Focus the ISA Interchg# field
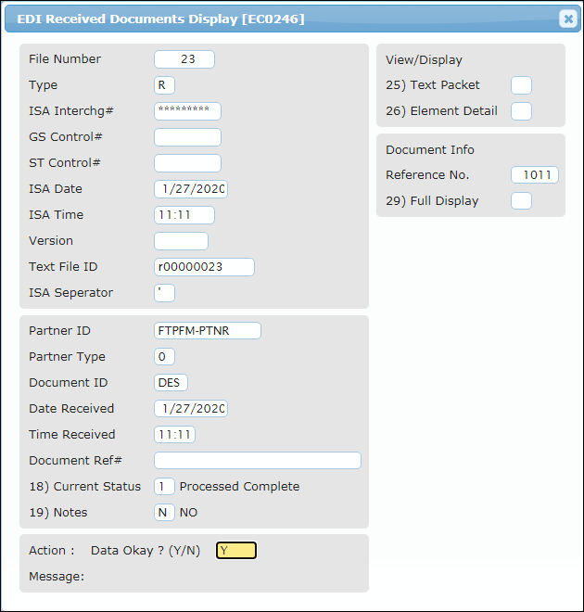This screenshot has width=584, height=612. click(x=187, y=111)
